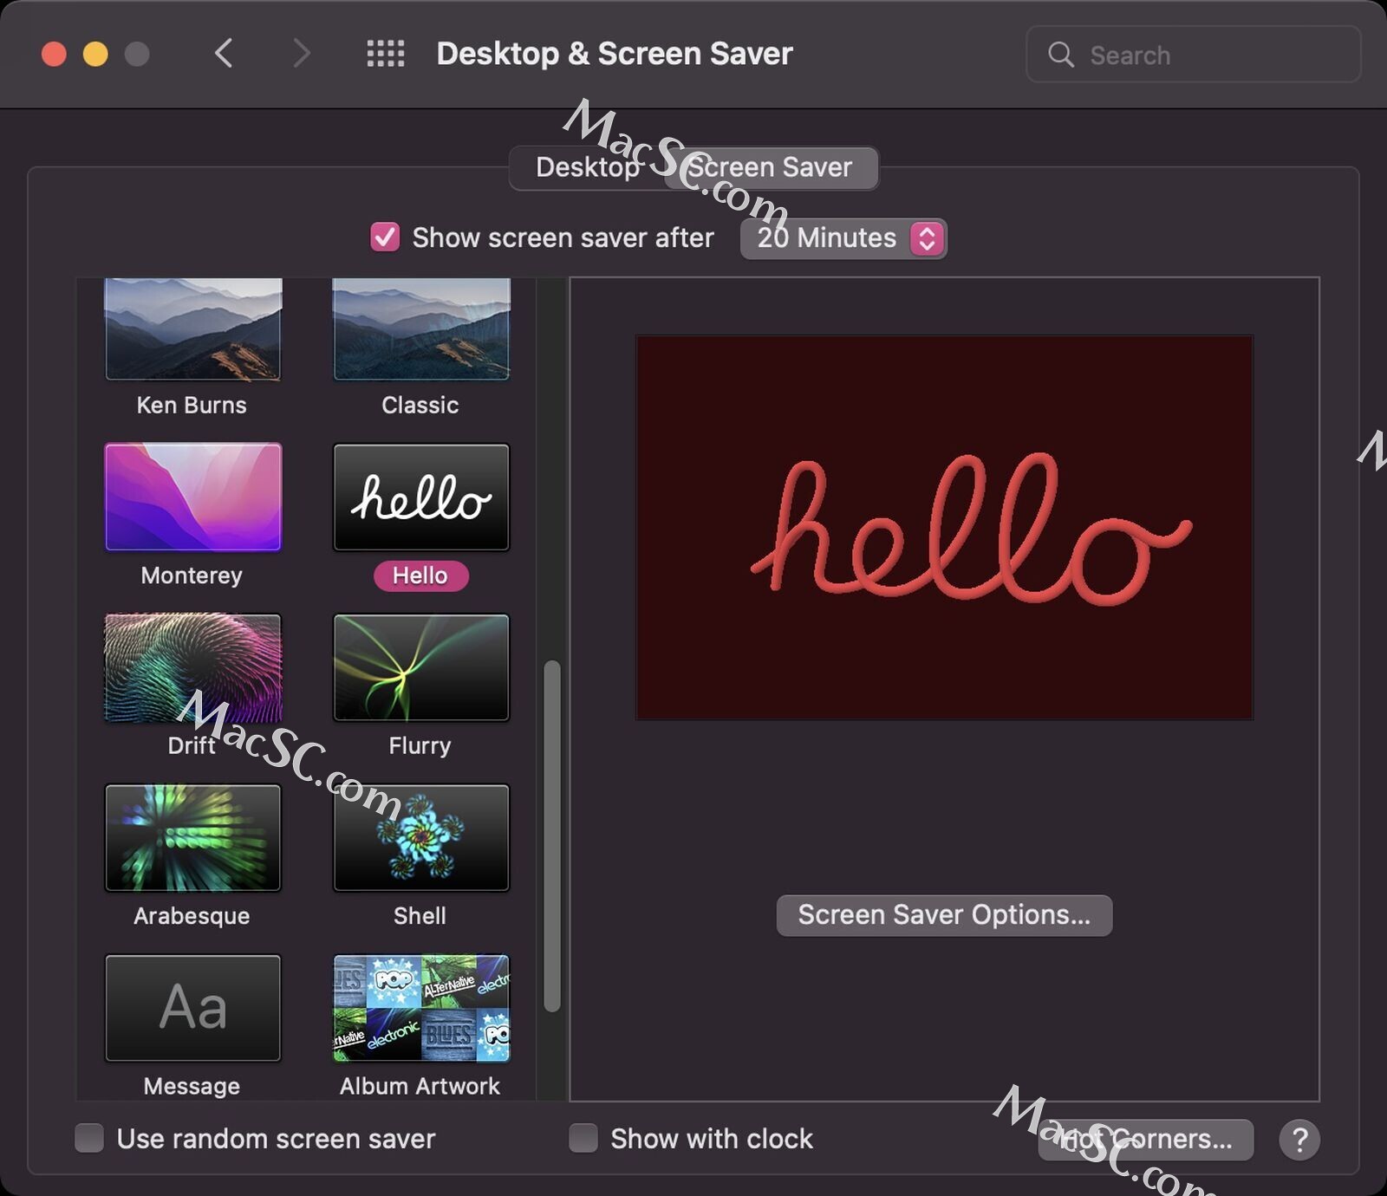The width and height of the screenshot is (1387, 1196).
Task: Choose the Hello screen saver thumbnail
Action: pyautogui.click(x=421, y=497)
